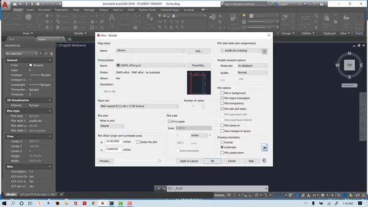Open the Windows Start menu

coord(4,203)
